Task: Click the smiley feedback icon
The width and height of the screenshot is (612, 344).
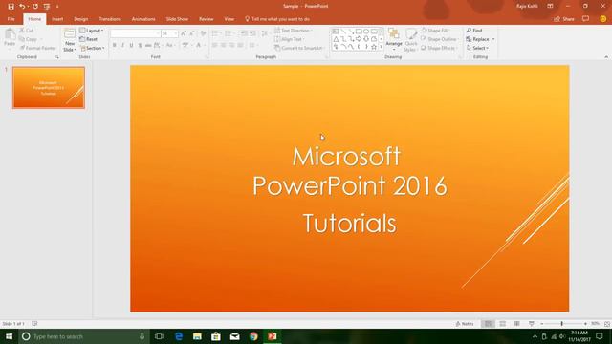Action: tap(603, 19)
